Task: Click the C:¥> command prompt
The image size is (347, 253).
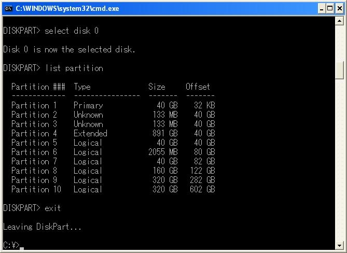Action: (11, 245)
